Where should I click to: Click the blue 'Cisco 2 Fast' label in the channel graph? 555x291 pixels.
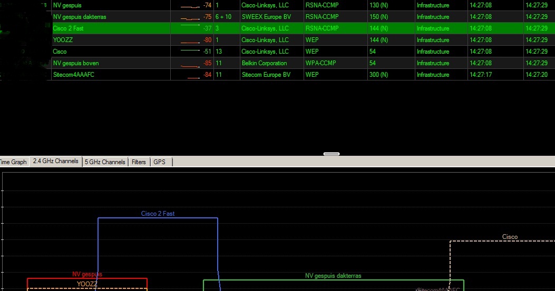[158, 214]
